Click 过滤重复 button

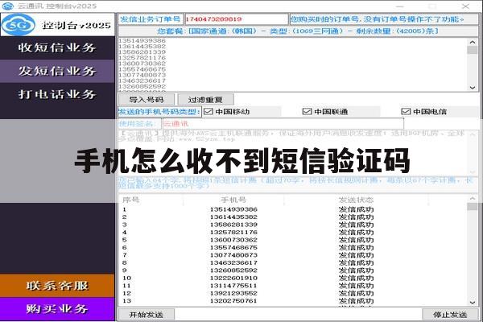pyautogui.click(x=205, y=100)
